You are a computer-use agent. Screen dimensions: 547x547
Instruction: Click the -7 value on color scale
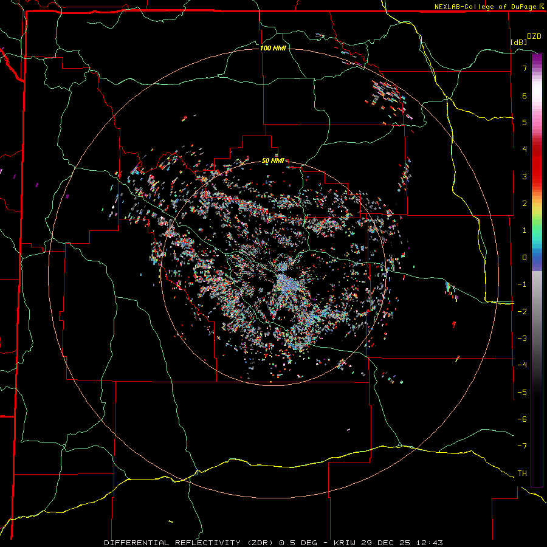[x=522, y=446]
